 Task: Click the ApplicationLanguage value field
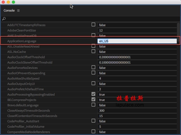pos(137,41)
